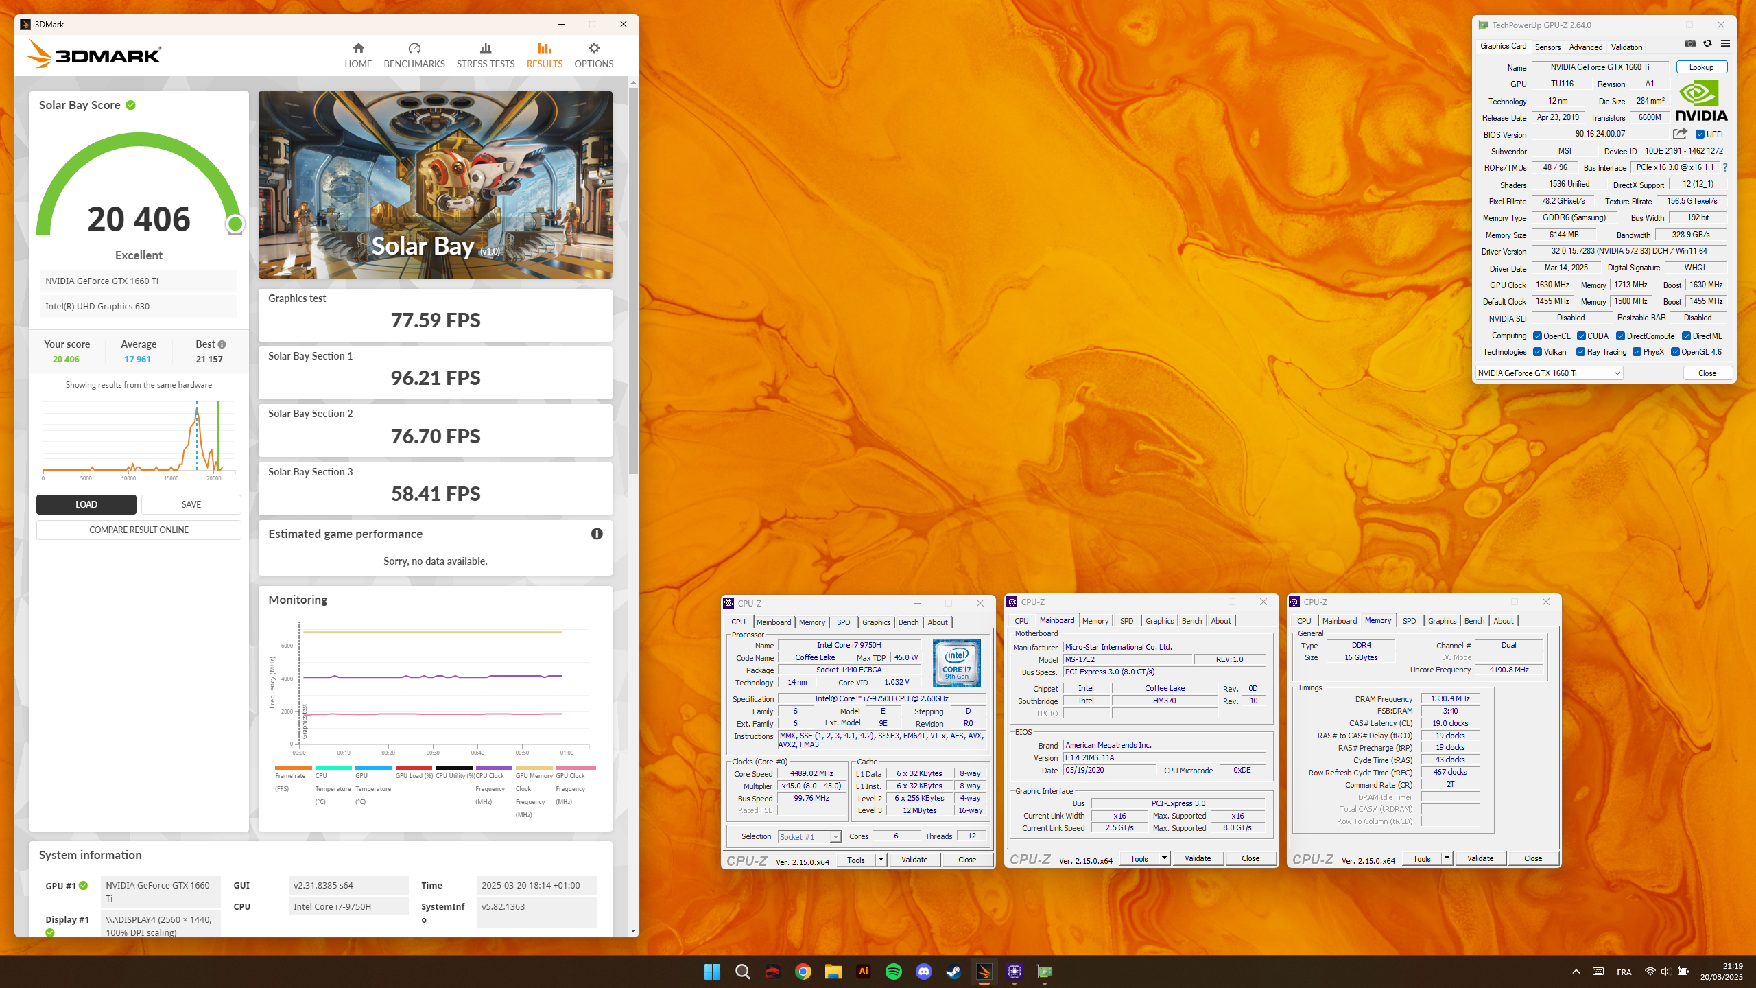The width and height of the screenshot is (1756, 988).
Task: Open the Socket #1 selection dropdown
Action: coord(810,837)
